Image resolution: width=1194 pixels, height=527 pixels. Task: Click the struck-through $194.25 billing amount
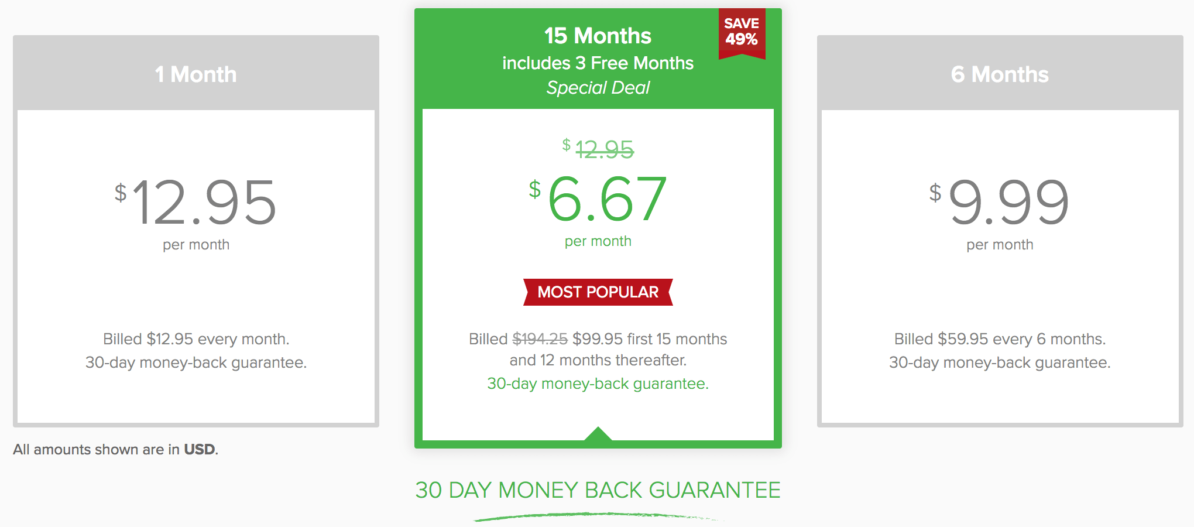pyautogui.click(x=540, y=339)
